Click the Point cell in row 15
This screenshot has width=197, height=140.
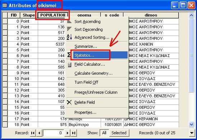pyautogui.click(x=29, y=107)
